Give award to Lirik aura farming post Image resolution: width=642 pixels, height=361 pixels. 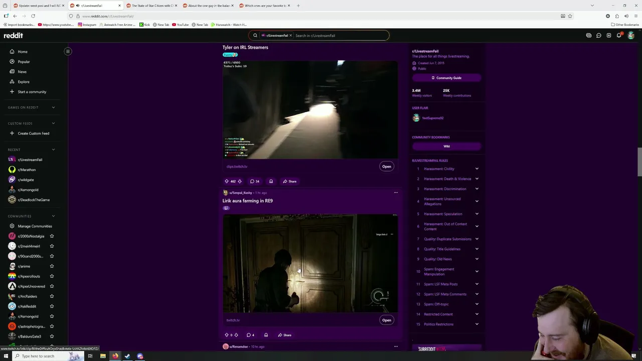(266, 335)
